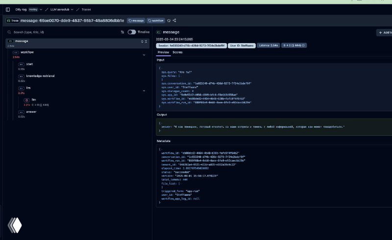Click the sys.dialogue_count: 0 line
392x240 pixels.
[x=177, y=91]
